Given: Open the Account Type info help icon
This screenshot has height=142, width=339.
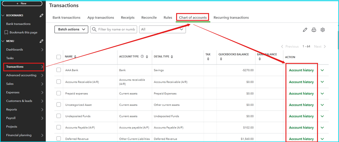Looking at the screenshot, I should pyautogui.click(x=142, y=57).
